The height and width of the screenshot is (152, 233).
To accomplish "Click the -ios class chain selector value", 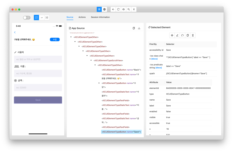I will 188,57.
